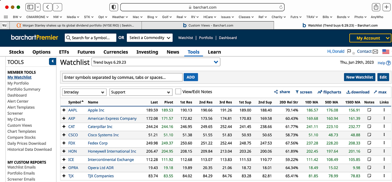Click the Search for a Symbol field
The height and width of the screenshot is (182, 392).
(90, 38)
